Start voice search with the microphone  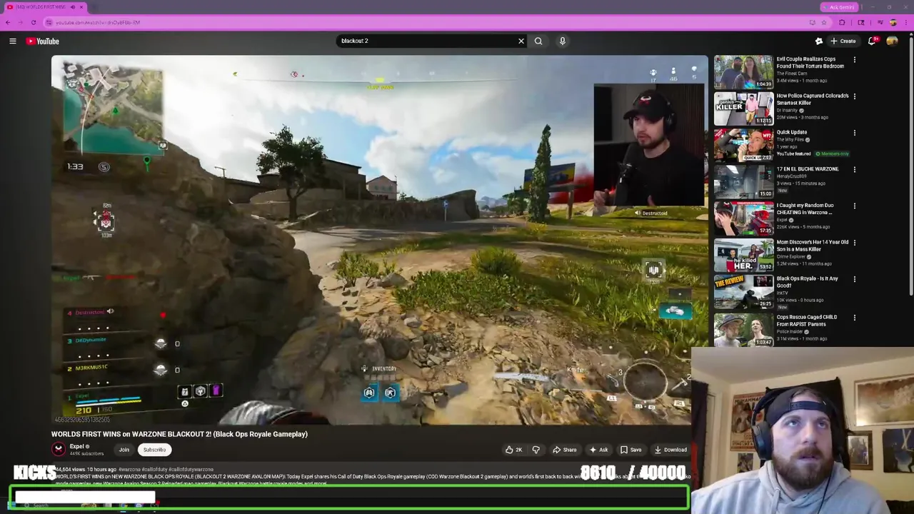[x=563, y=41]
